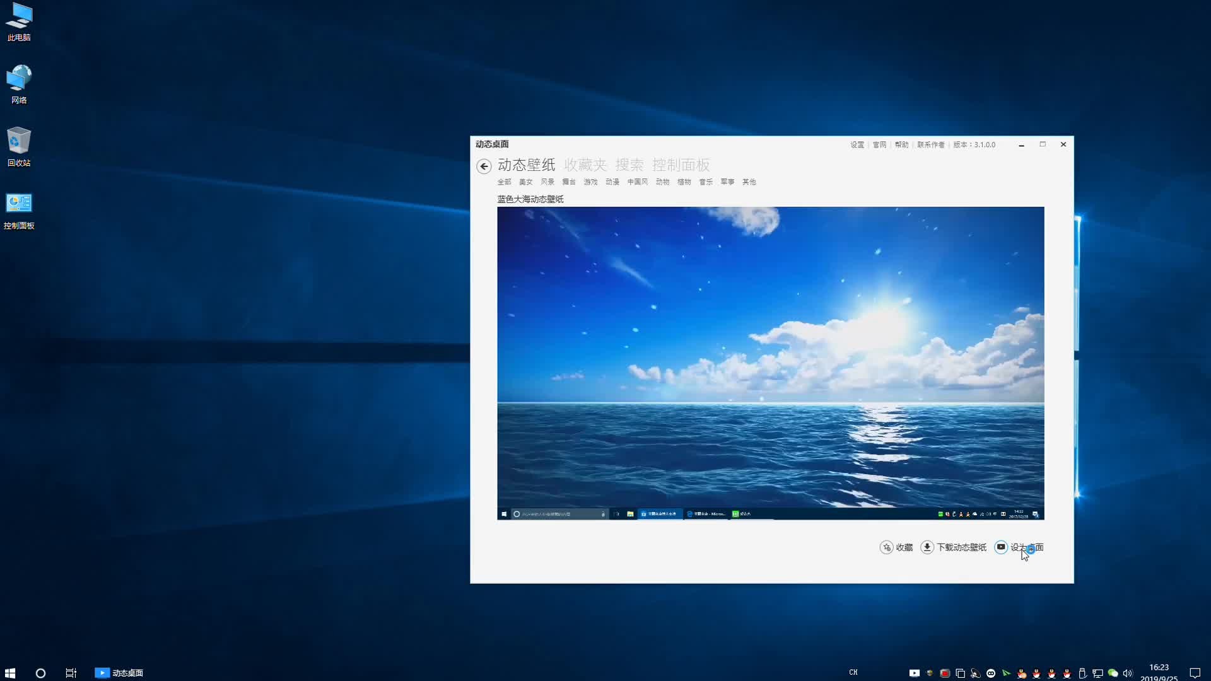Click the volume speaker tray icon
Image resolution: width=1211 pixels, height=681 pixels.
pos(1128,673)
